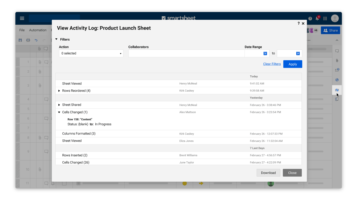Screen dimensions: 357x200
Task: Click the Print icon in the sheet toolbar
Action: (x=28, y=40)
